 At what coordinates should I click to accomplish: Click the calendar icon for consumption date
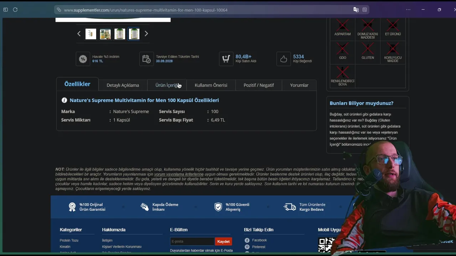(146, 59)
